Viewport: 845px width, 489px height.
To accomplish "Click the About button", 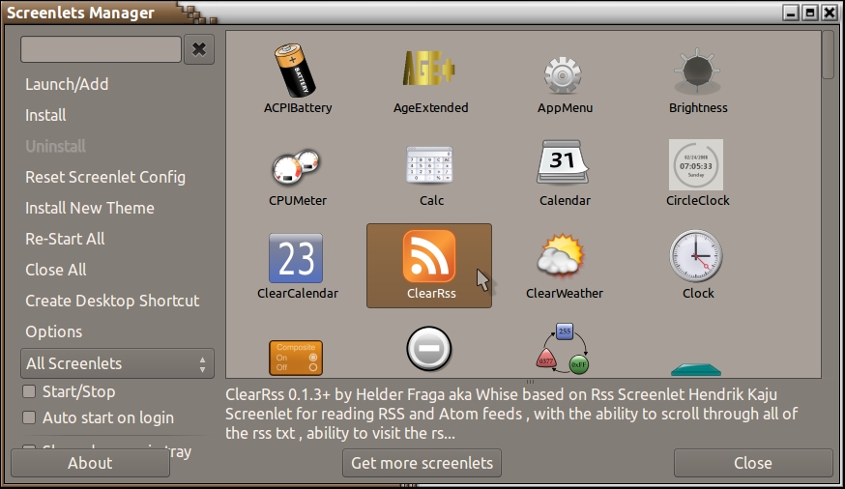I will pos(90,463).
